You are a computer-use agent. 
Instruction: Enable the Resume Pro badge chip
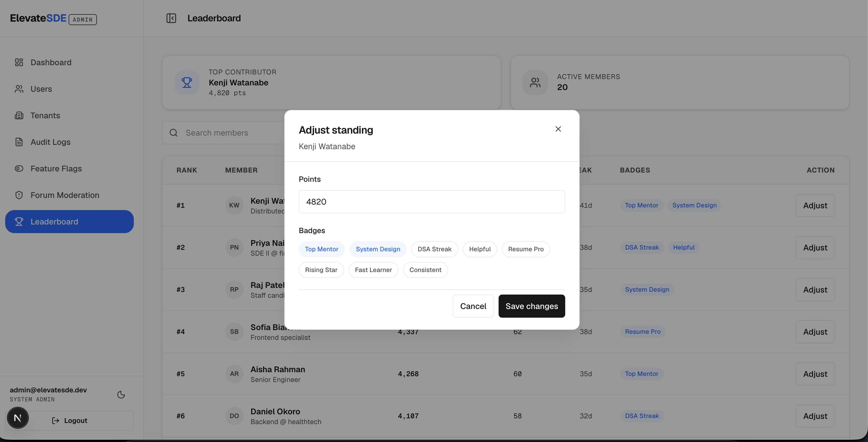click(x=526, y=249)
